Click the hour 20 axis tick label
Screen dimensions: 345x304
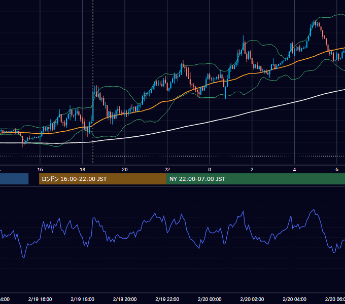pos(125,170)
